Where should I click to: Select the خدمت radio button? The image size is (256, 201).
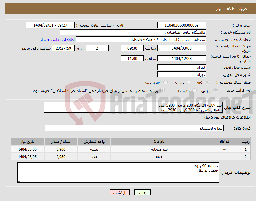189,82
